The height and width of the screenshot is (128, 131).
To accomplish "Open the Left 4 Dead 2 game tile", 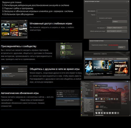I will pos(6,34).
